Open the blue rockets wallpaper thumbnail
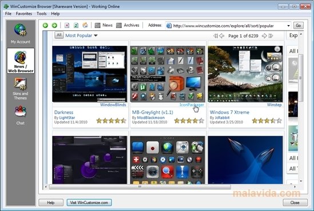This screenshot has width=314, height=211. (245, 160)
